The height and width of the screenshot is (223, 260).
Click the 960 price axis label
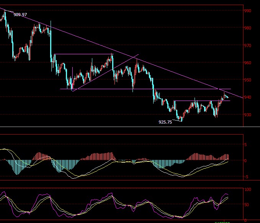pos(249,63)
